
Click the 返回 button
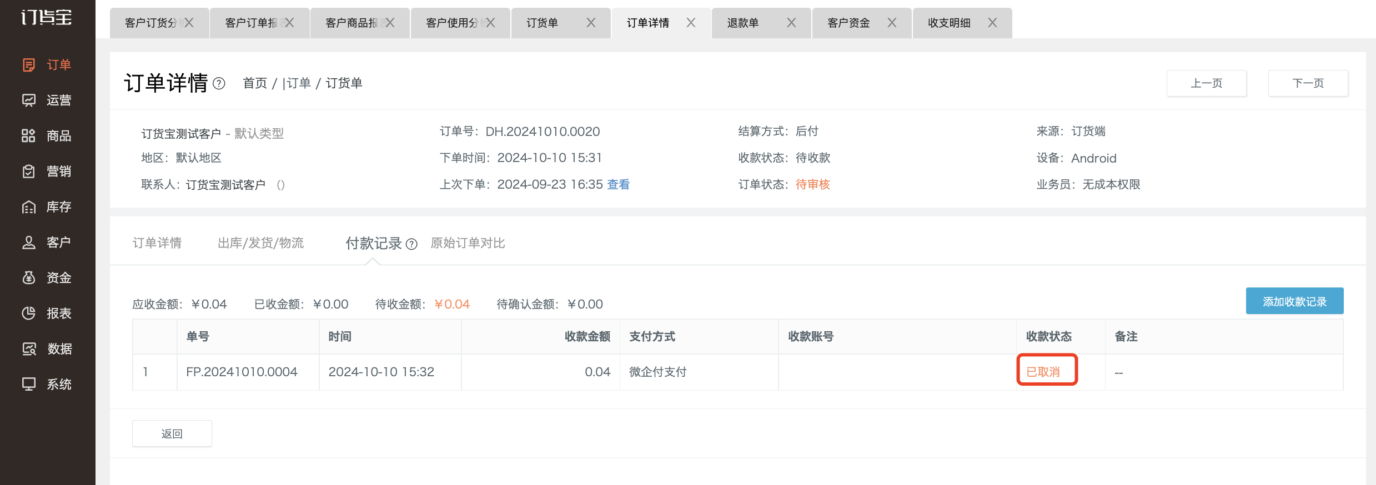172,433
